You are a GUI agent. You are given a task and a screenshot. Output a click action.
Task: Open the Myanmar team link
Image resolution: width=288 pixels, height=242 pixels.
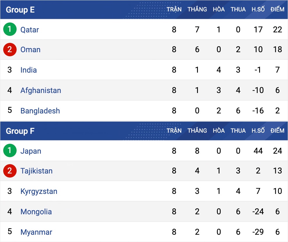click(x=36, y=232)
